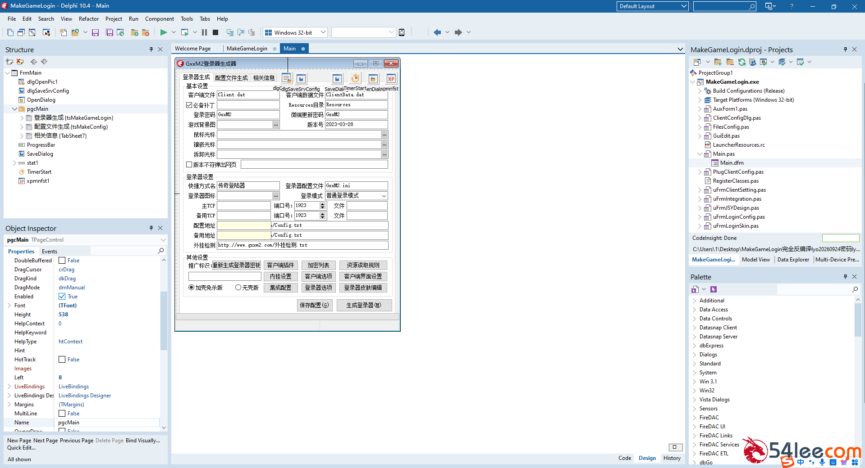
Task: Expand Build Configurations (Release) in Projects
Action: [700, 91]
